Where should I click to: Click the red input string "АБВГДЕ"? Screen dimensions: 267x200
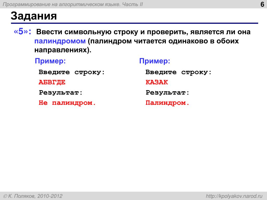(x=52, y=82)
